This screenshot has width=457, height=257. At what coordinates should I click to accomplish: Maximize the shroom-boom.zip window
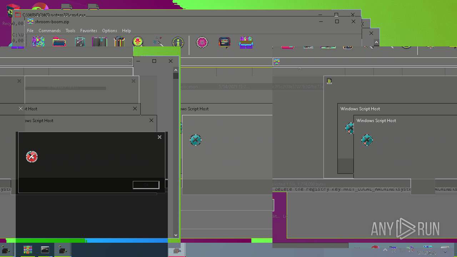tap(337, 21)
